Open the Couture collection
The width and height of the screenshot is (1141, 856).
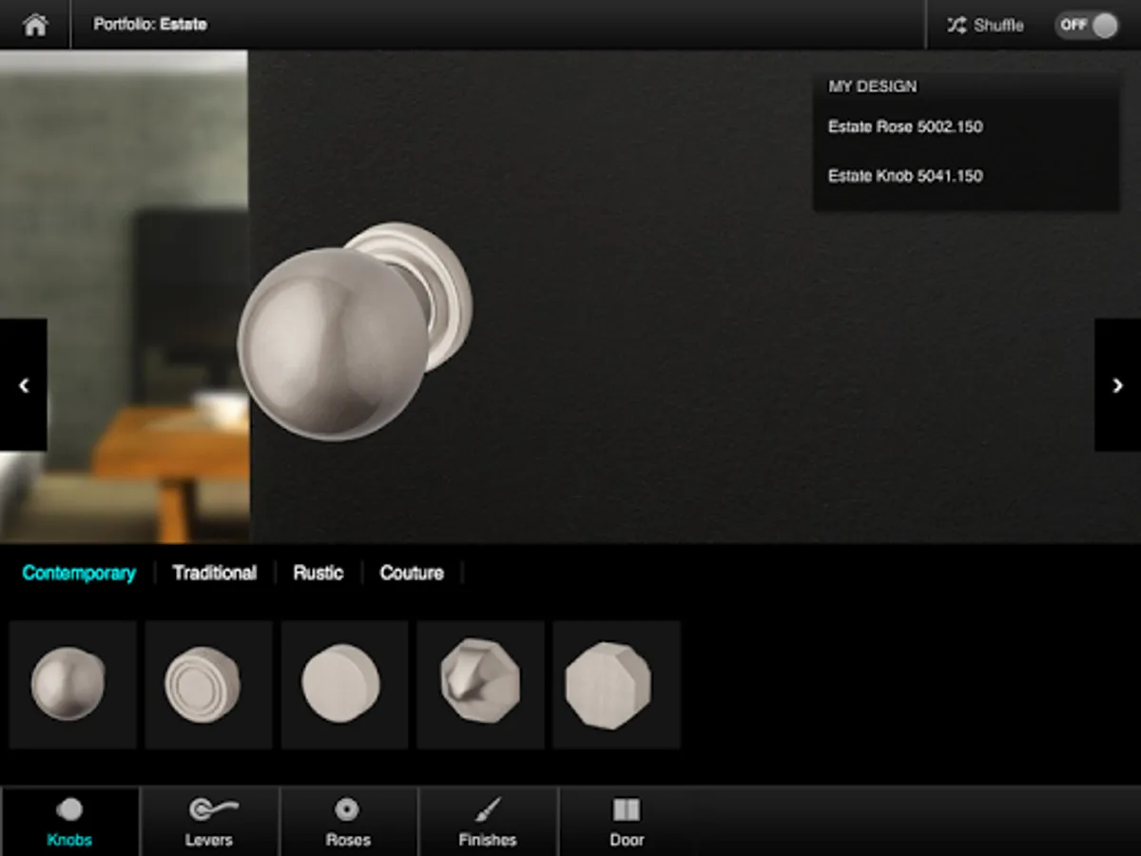[x=411, y=573]
